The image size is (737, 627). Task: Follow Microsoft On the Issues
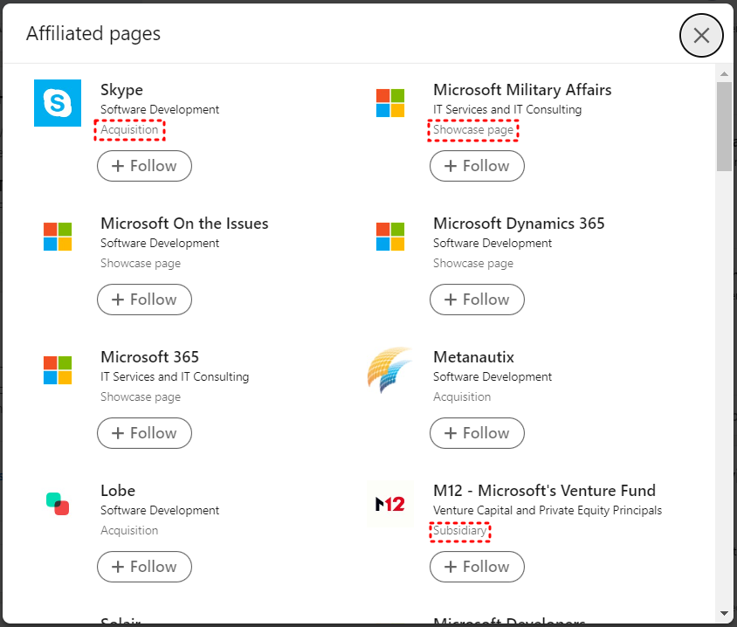tap(144, 300)
